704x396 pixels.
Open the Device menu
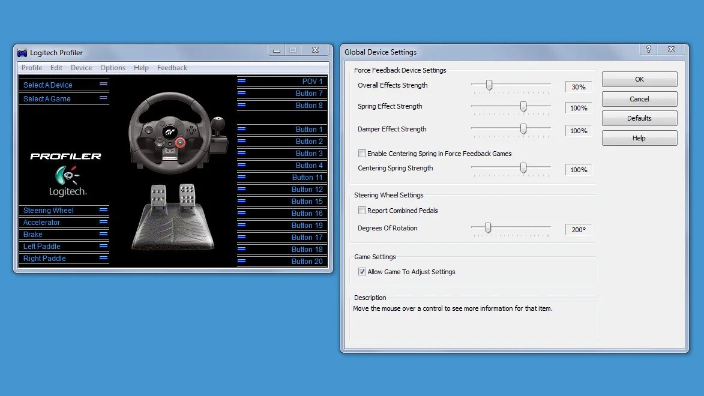pyautogui.click(x=81, y=68)
